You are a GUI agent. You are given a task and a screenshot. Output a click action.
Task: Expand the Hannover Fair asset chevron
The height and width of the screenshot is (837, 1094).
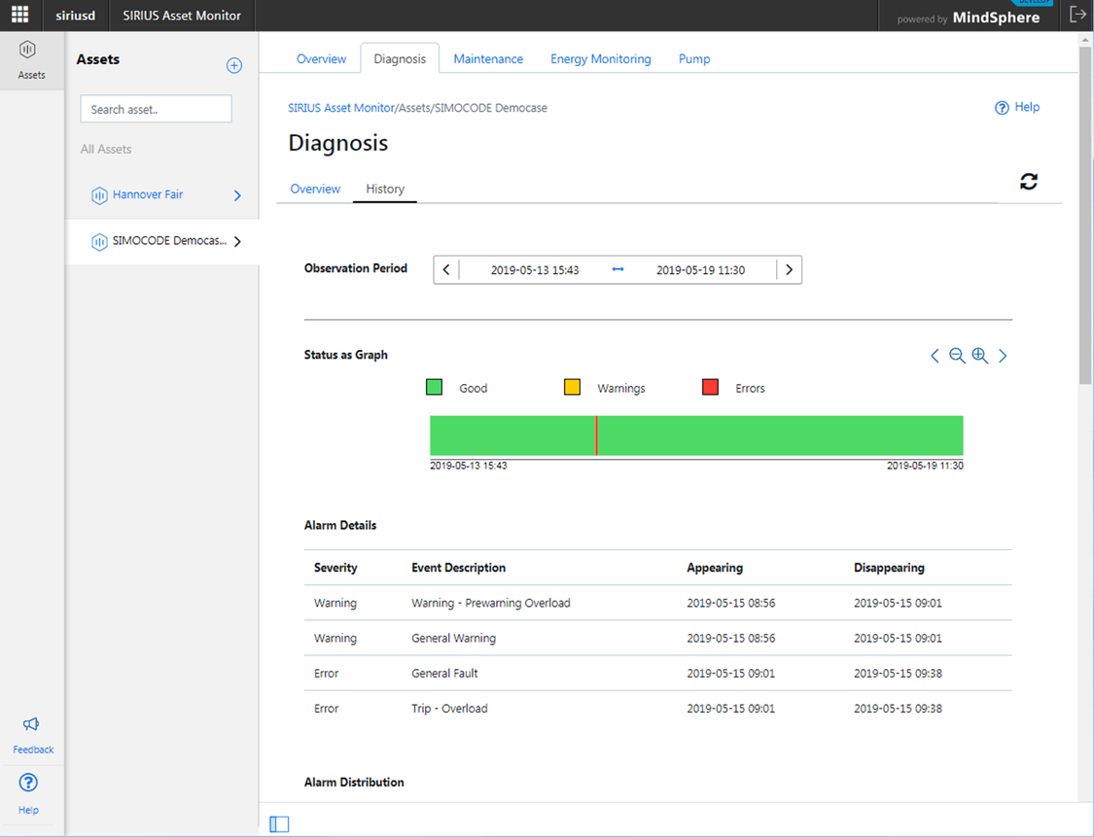pos(237,195)
